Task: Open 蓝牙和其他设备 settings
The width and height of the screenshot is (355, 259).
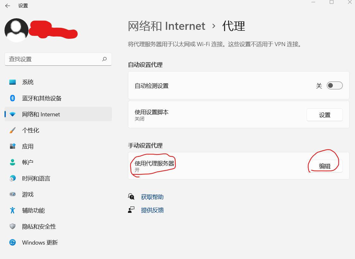Action: [x=42, y=98]
